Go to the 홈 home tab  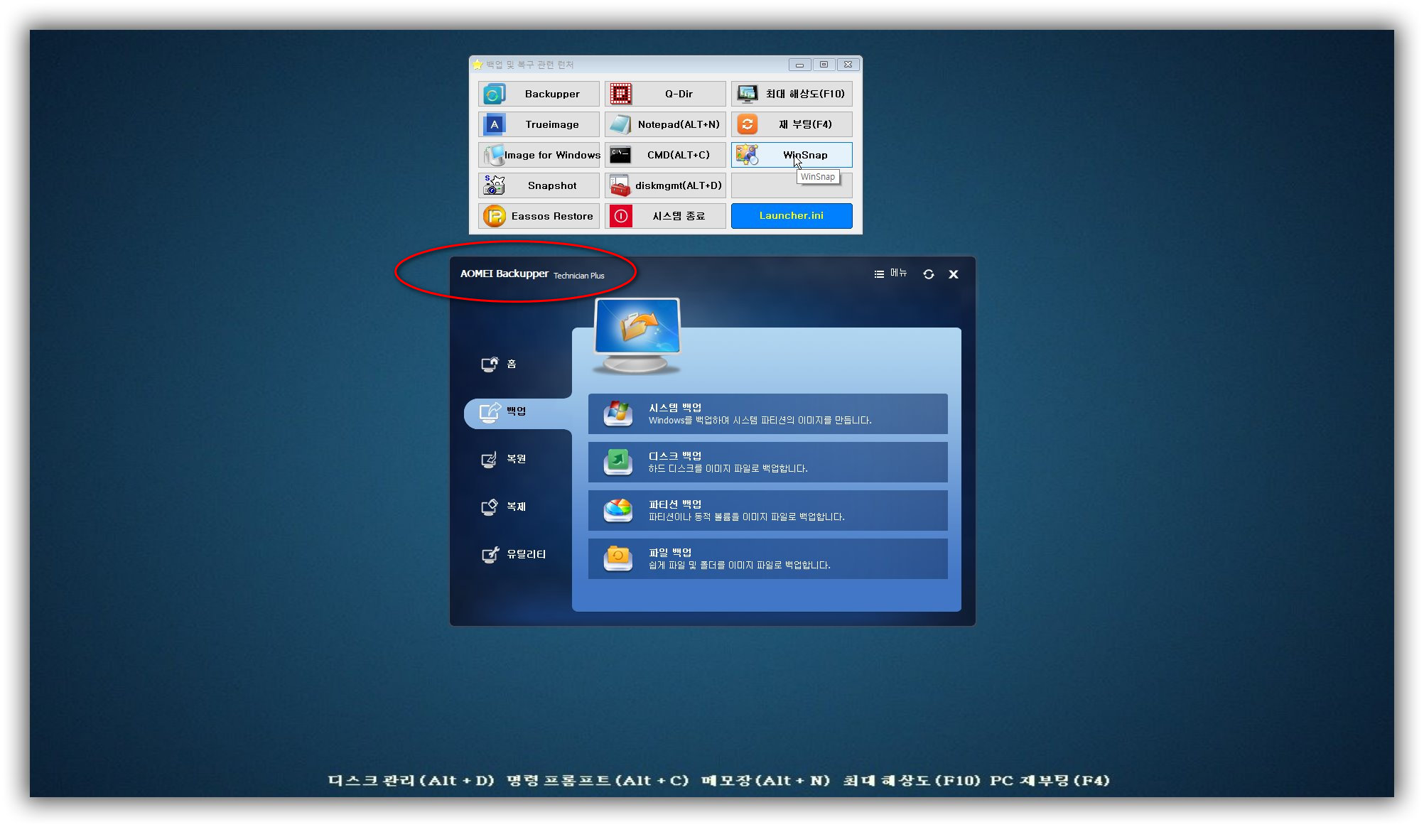click(511, 364)
